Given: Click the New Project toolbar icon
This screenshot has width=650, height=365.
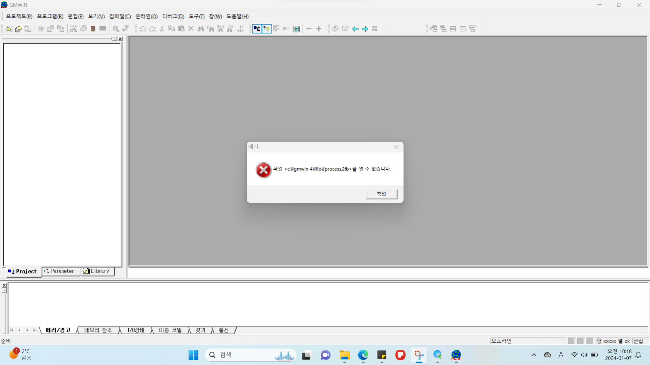Looking at the screenshot, I should [x=9, y=29].
